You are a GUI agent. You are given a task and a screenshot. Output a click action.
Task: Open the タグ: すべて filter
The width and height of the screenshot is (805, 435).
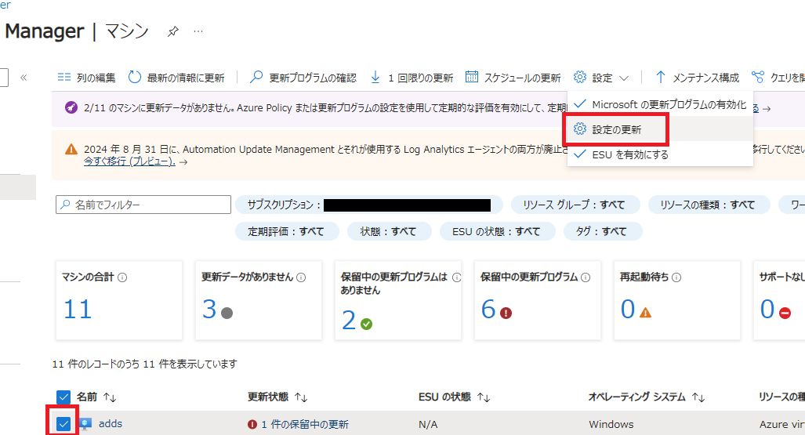tap(602, 231)
